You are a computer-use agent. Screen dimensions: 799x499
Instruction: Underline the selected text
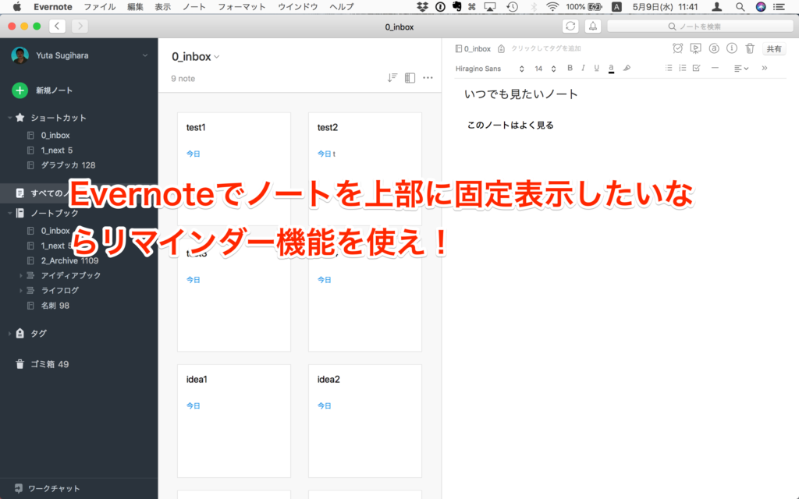(596, 69)
